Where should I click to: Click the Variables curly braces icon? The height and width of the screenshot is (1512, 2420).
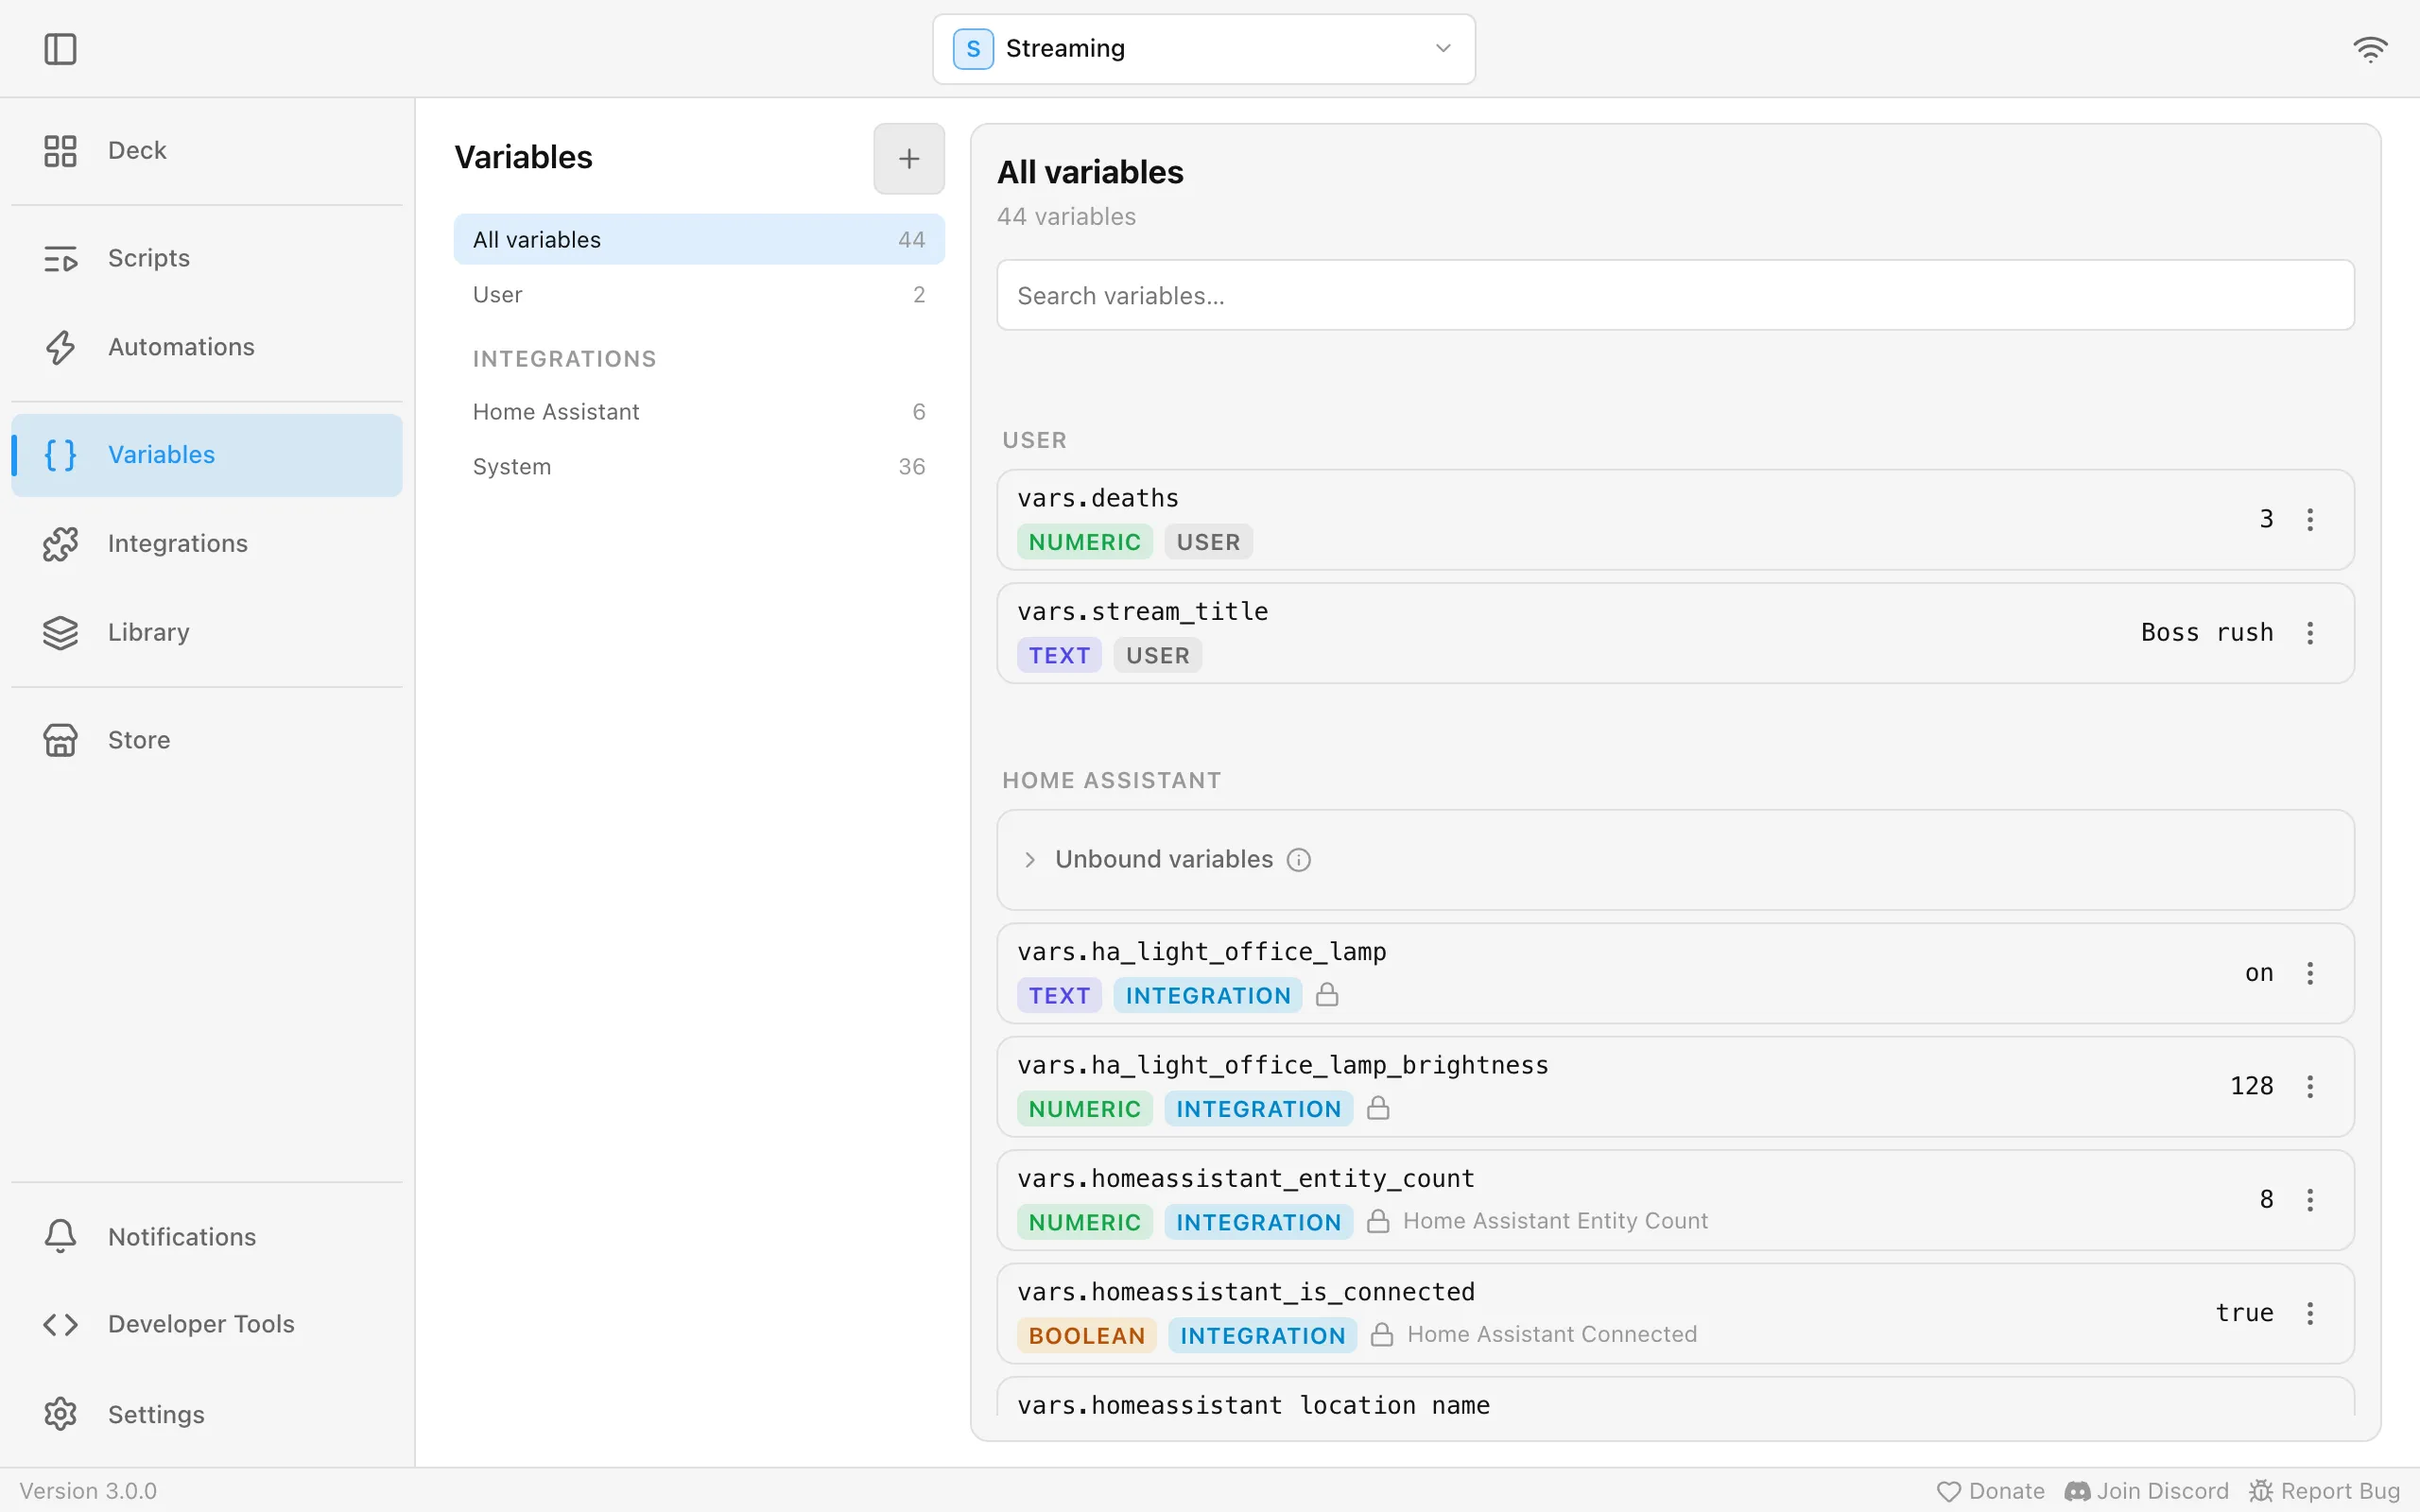point(60,455)
